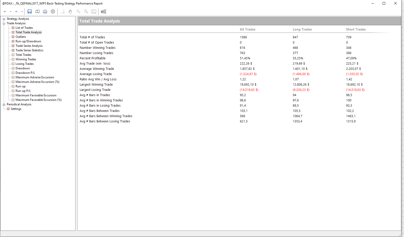Open List of Trades in the tree
This screenshot has height=237, width=404.
24,28
